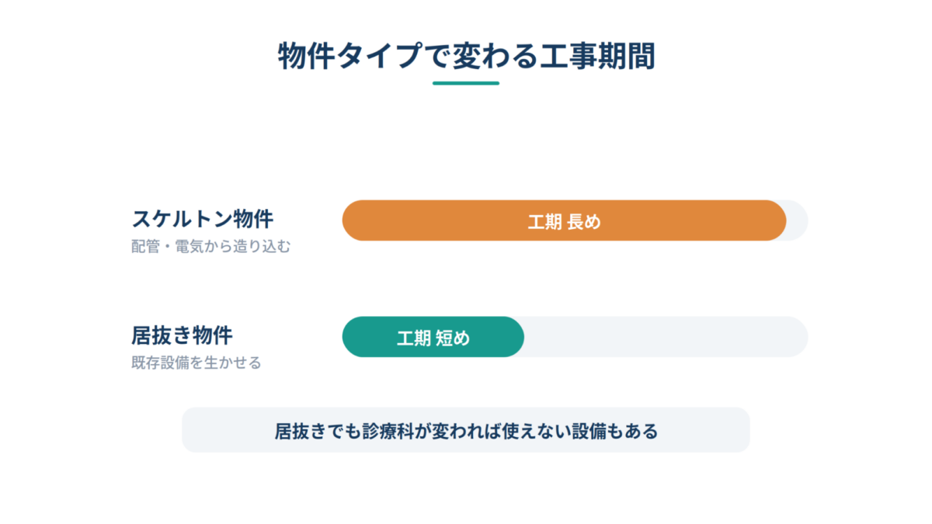Select the teal underline beneath the title

coord(466,83)
